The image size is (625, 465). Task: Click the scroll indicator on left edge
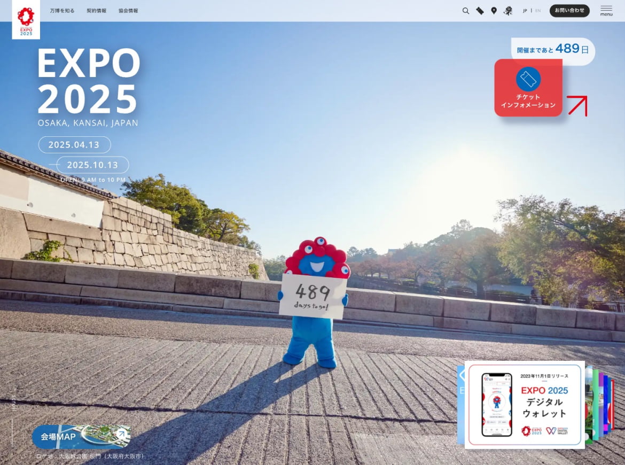(x=13, y=421)
